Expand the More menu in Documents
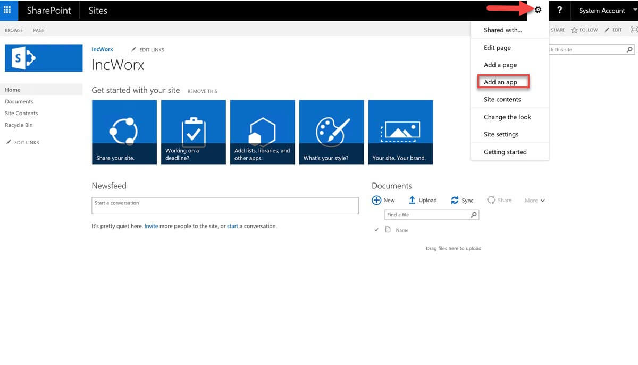 coord(534,201)
